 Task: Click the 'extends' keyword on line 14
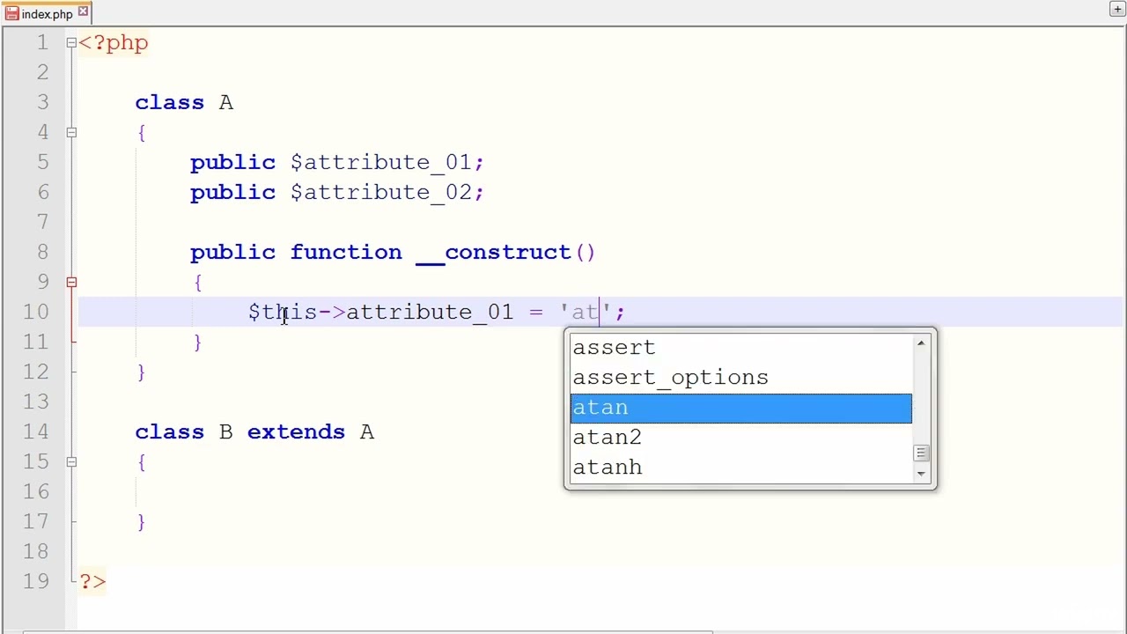point(296,431)
